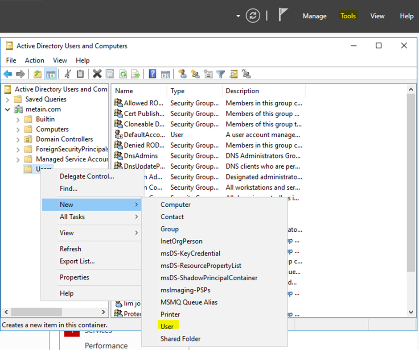419x350 pixels.
Task: Click the DnsAdmins group icon
Action: pyautogui.click(x=119, y=155)
